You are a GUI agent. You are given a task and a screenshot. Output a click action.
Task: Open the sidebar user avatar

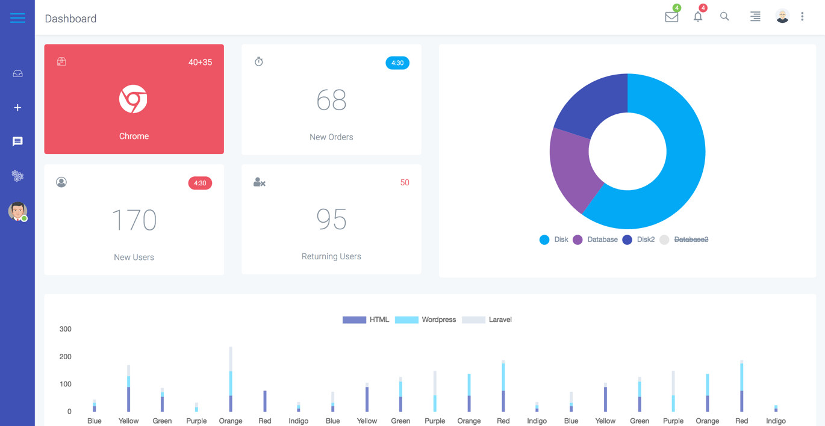(x=17, y=211)
